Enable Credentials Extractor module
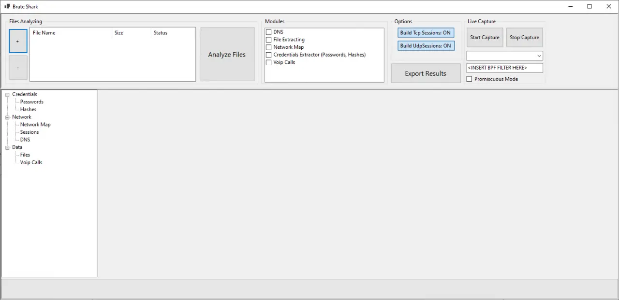 (268, 55)
